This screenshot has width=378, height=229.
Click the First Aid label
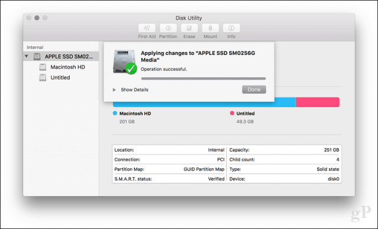(147, 37)
